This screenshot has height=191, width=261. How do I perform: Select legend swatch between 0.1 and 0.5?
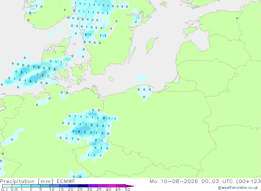pos(7,186)
